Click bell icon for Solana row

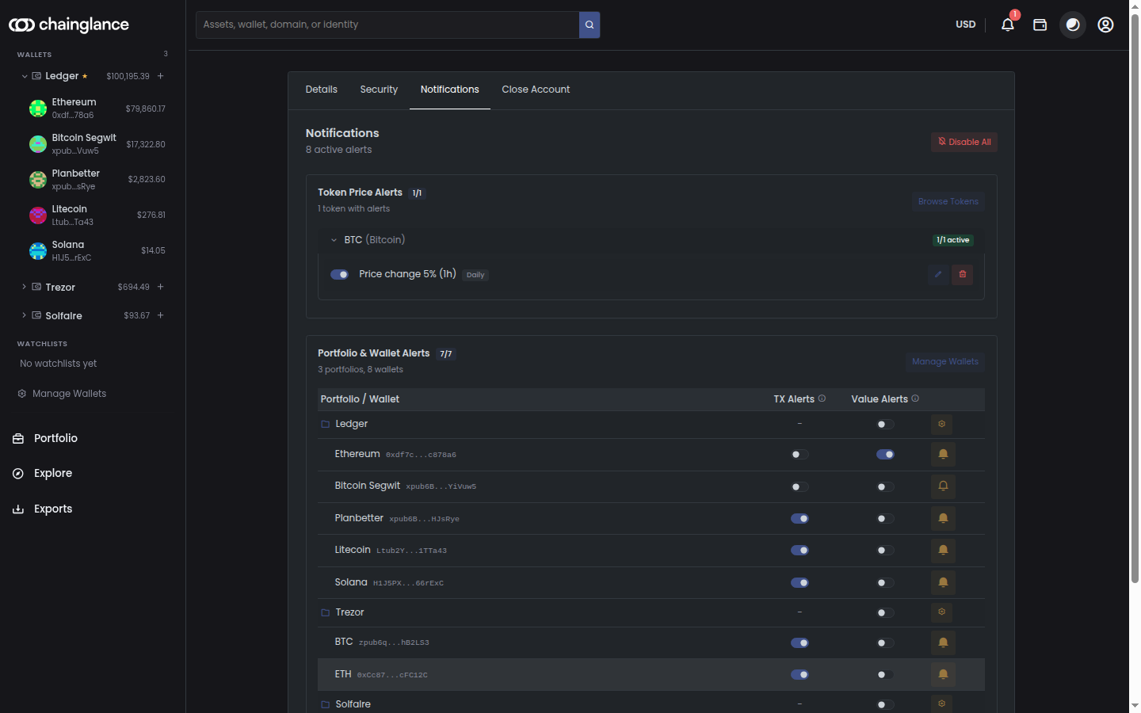[943, 582]
